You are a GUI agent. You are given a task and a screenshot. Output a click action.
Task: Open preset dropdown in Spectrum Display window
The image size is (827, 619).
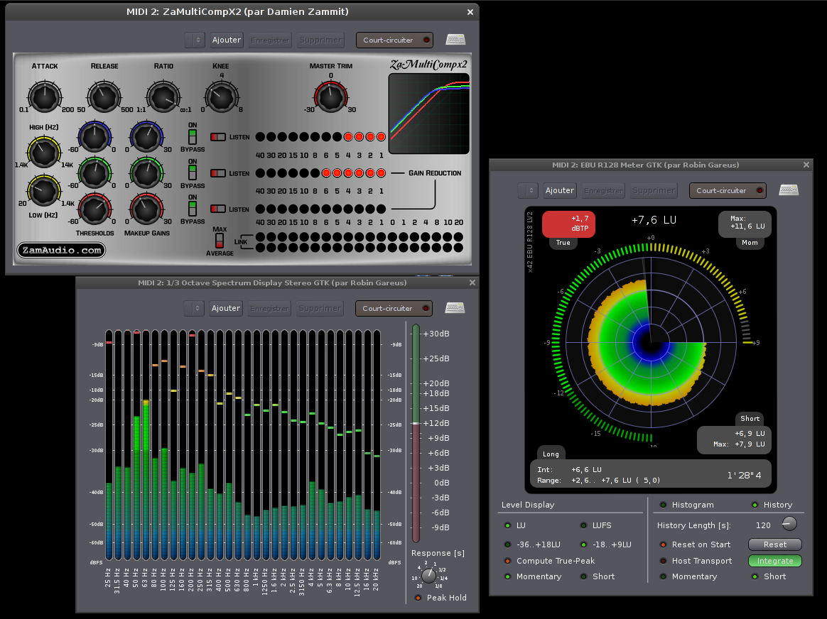[195, 308]
